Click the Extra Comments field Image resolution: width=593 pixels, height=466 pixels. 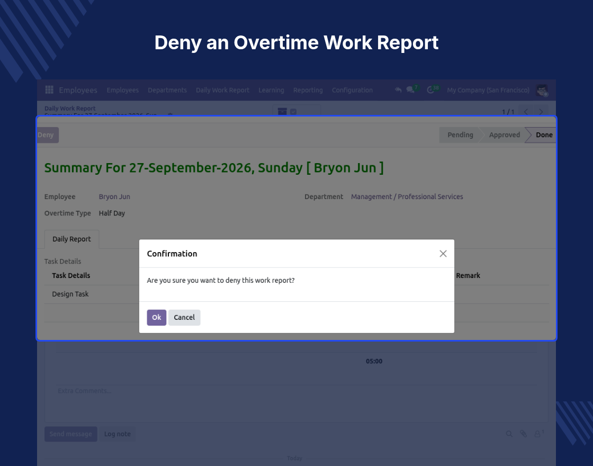tap(296, 391)
